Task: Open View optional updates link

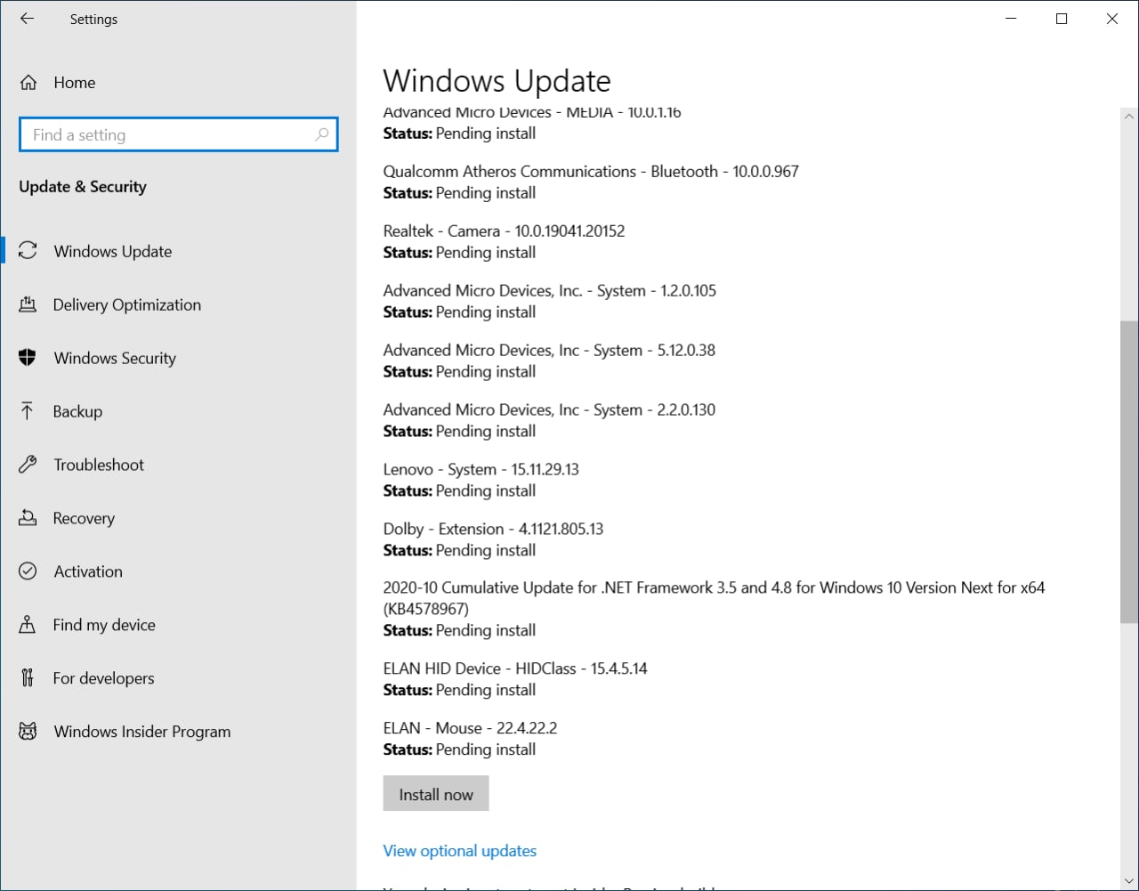Action: pyautogui.click(x=460, y=851)
